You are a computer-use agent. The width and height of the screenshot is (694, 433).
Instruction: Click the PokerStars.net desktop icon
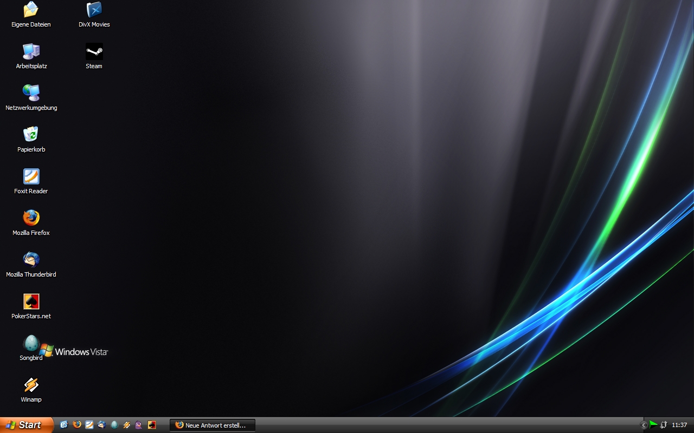31,301
